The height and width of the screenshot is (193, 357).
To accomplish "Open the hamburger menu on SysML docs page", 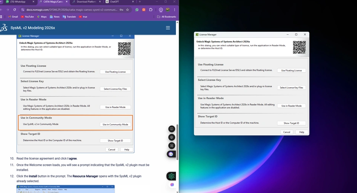I will coord(168,28).
